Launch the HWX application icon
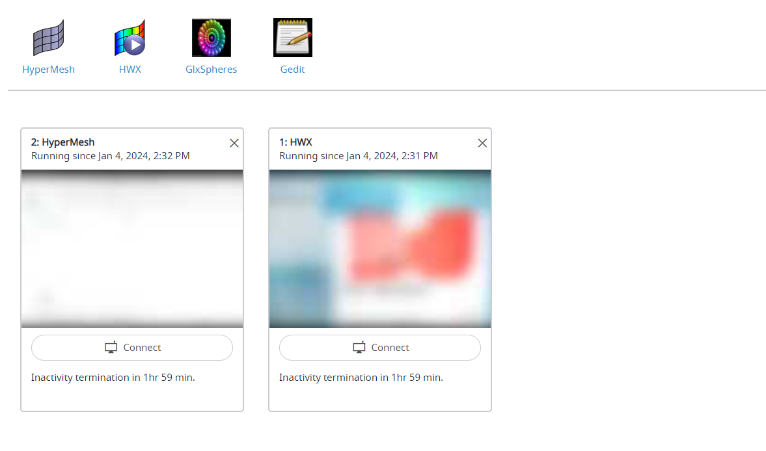 pos(130,38)
